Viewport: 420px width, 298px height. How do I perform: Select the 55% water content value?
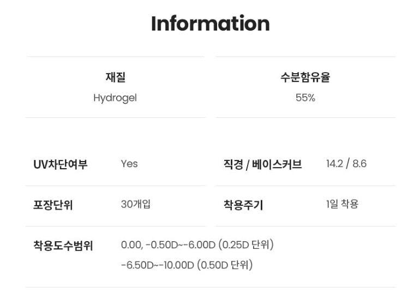tap(305, 98)
